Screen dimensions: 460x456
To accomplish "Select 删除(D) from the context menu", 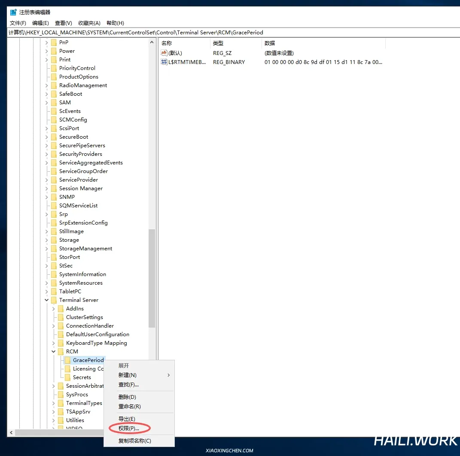I will pyautogui.click(x=127, y=397).
